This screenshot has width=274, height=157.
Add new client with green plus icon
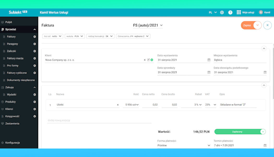click(152, 60)
